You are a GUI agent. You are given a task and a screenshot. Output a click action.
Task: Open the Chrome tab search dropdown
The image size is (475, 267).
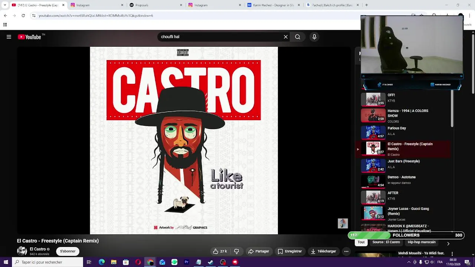(x=5, y=5)
